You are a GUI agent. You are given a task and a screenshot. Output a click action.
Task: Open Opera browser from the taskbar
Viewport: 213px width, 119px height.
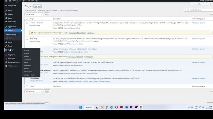(x=117, y=107)
